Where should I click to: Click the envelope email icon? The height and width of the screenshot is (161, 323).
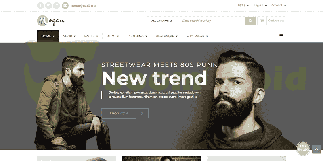(x=65, y=6)
